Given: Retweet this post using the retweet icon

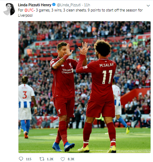Looking at the screenshot, I should coord(42,159).
